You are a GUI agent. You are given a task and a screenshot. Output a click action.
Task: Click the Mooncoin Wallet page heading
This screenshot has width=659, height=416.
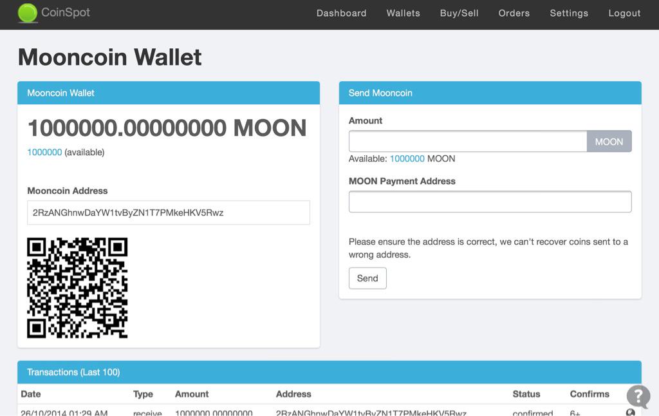(x=109, y=57)
